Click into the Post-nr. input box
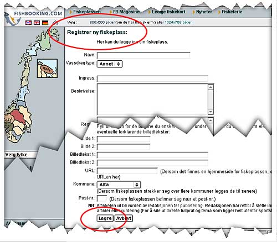Image resolution: width=277 pixels, height=242 pixels. coord(102,198)
